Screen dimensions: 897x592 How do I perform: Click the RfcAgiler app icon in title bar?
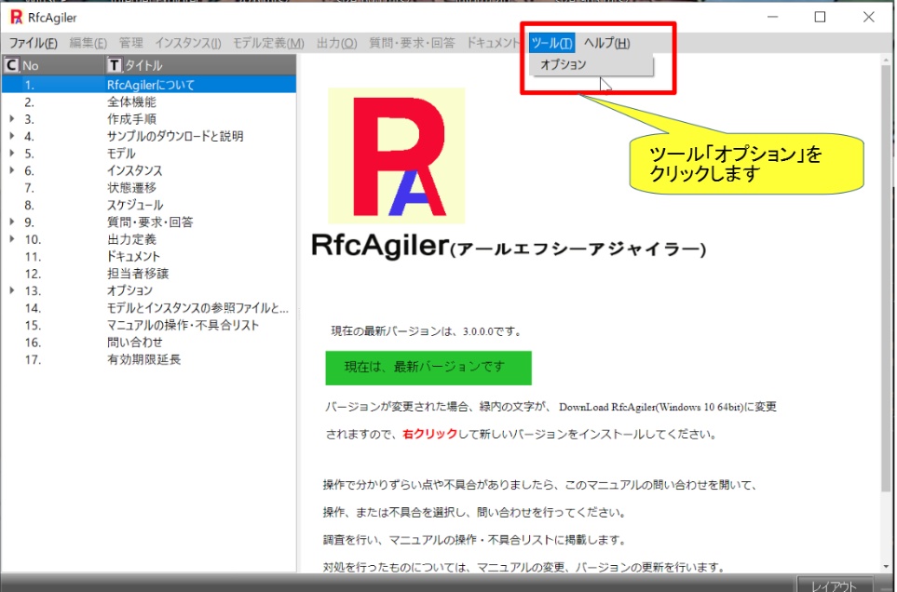coord(17,17)
